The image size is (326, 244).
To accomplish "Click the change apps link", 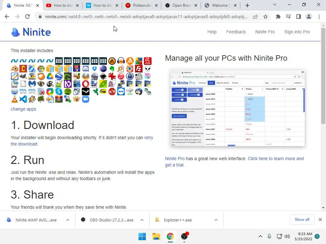I will (24, 109).
